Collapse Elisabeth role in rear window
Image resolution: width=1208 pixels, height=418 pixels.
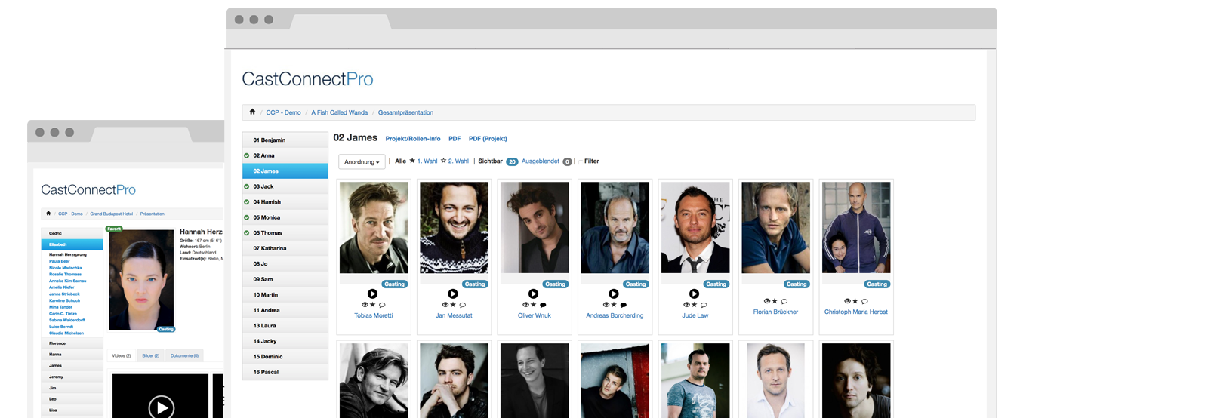coord(72,244)
